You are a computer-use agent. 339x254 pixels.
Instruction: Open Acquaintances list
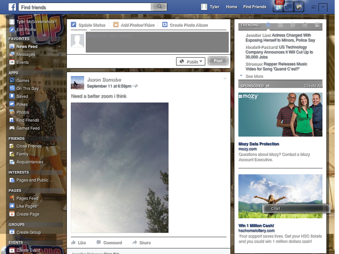point(30,162)
